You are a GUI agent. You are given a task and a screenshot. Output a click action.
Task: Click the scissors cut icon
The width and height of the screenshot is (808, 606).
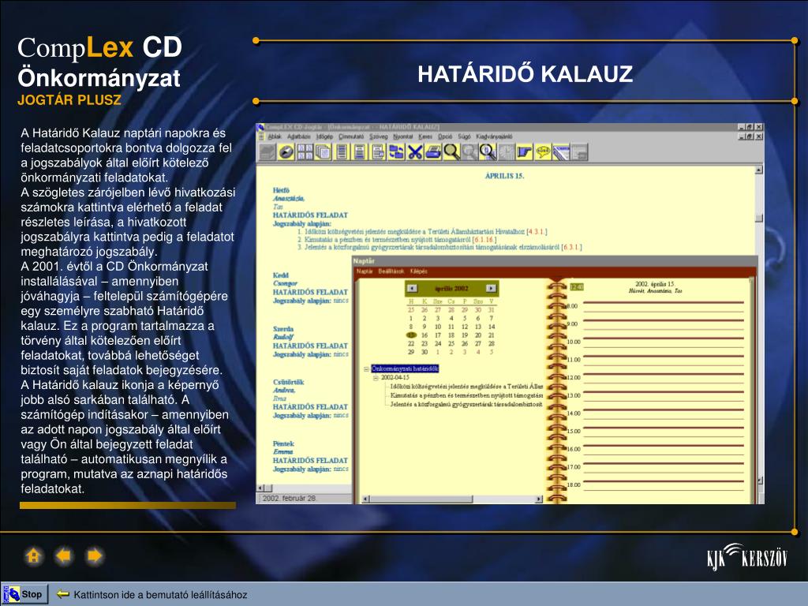(x=415, y=152)
